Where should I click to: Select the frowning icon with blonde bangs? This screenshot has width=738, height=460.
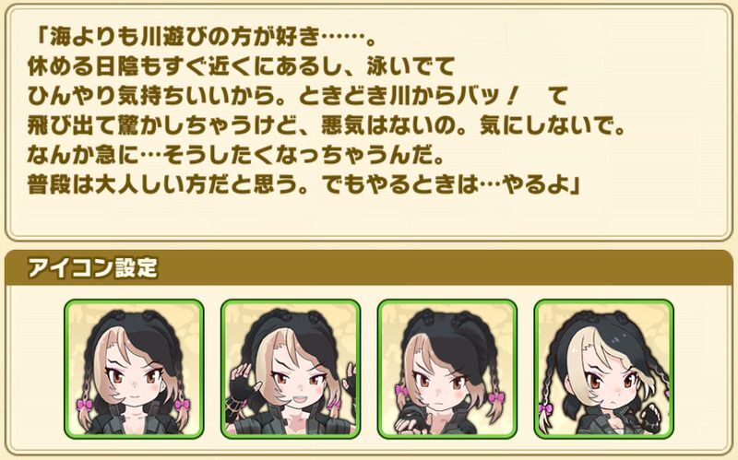604,369
